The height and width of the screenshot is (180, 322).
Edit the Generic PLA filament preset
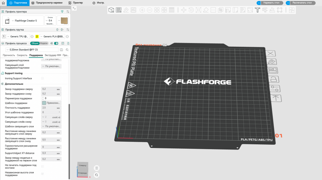[x=67, y=36]
